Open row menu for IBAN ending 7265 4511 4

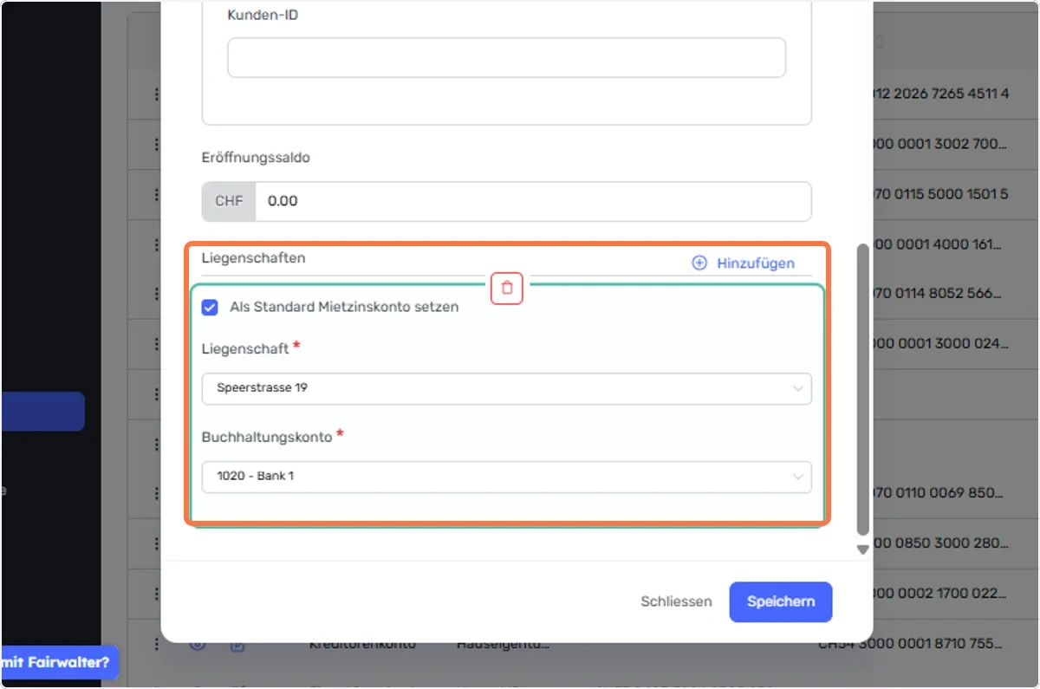pos(157,94)
